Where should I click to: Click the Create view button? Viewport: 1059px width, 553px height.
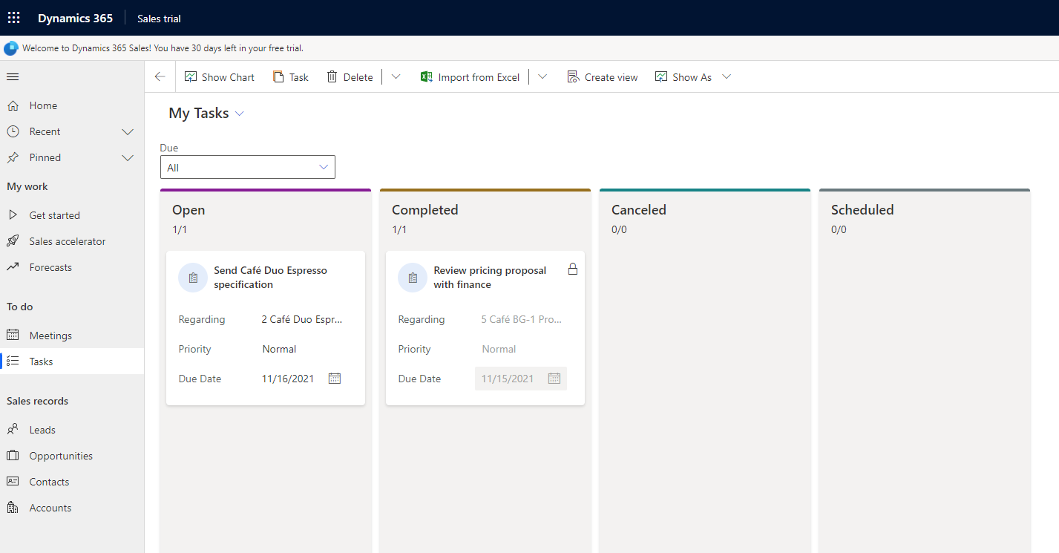[x=602, y=77]
